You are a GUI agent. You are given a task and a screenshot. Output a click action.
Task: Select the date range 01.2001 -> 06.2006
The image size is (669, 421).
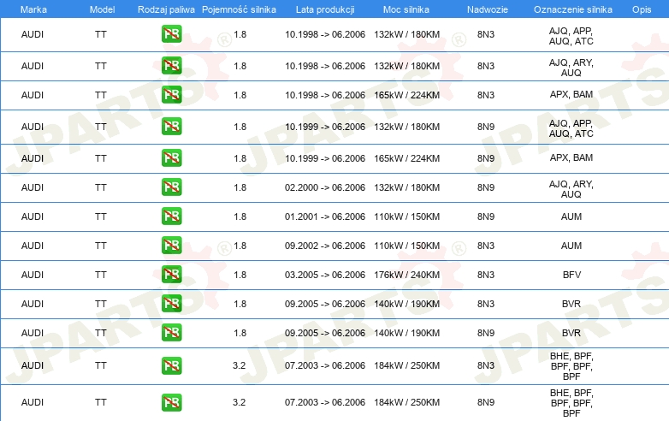(x=325, y=216)
